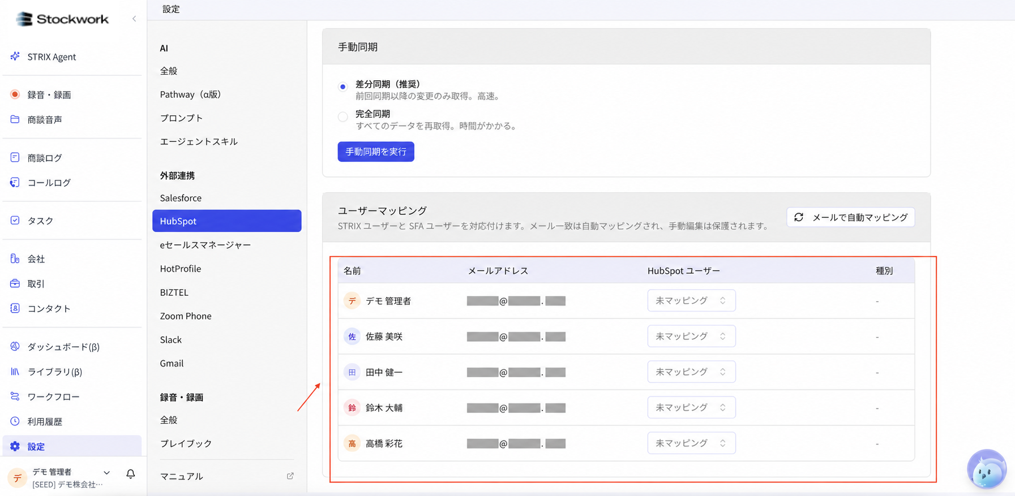Select the 完全同期 radio option
Screen dimensions: 1015x496
pos(342,117)
